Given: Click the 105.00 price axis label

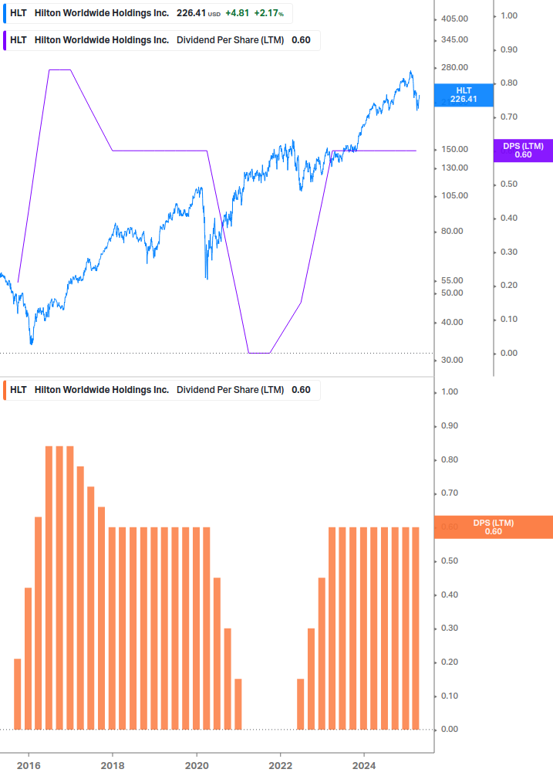Looking at the screenshot, I should [454, 195].
